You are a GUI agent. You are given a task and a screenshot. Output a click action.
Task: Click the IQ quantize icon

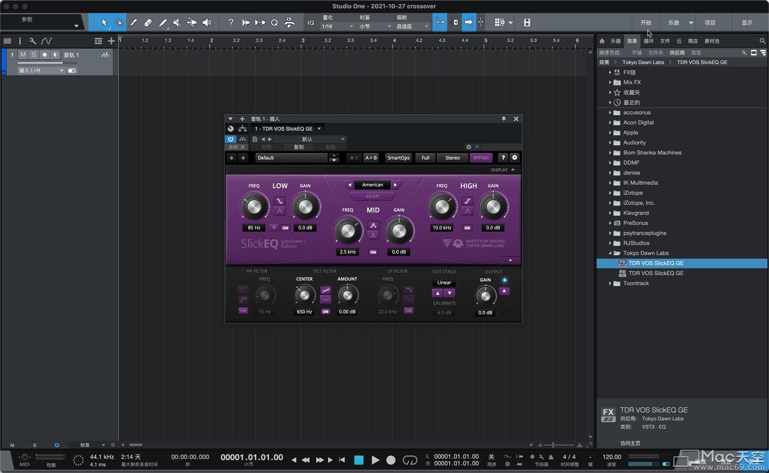click(x=311, y=22)
